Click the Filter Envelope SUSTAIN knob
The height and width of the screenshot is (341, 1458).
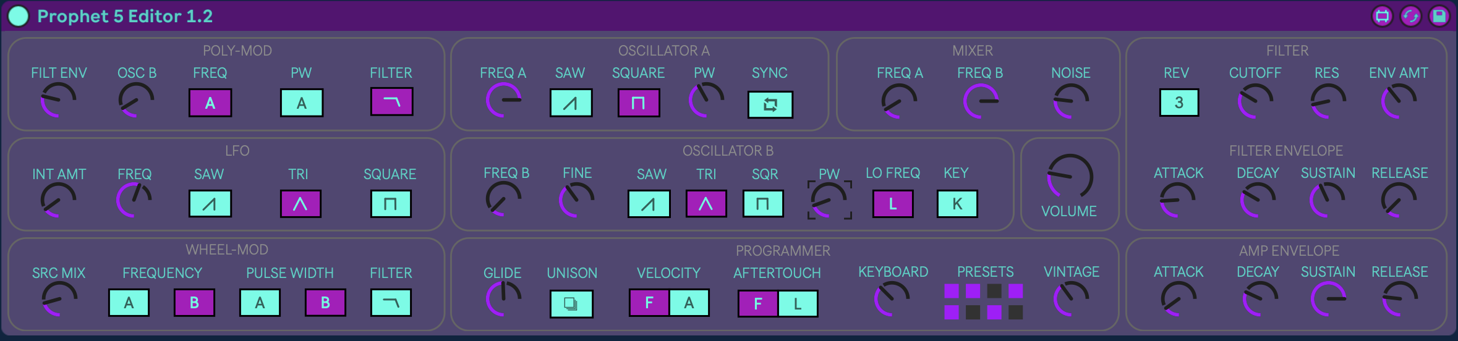click(x=1328, y=200)
